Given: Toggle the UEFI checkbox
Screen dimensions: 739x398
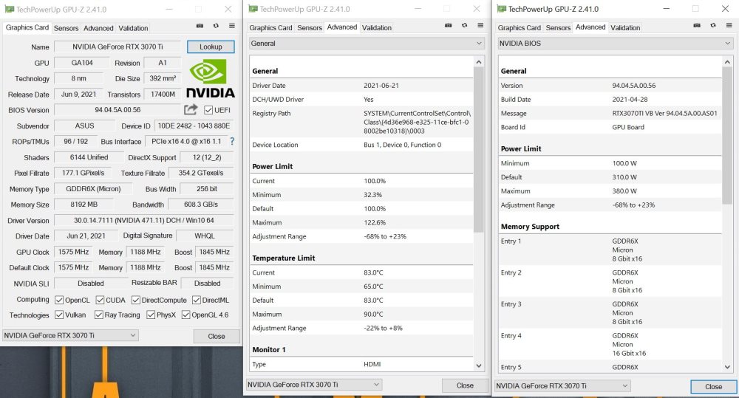Looking at the screenshot, I should (x=208, y=110).
